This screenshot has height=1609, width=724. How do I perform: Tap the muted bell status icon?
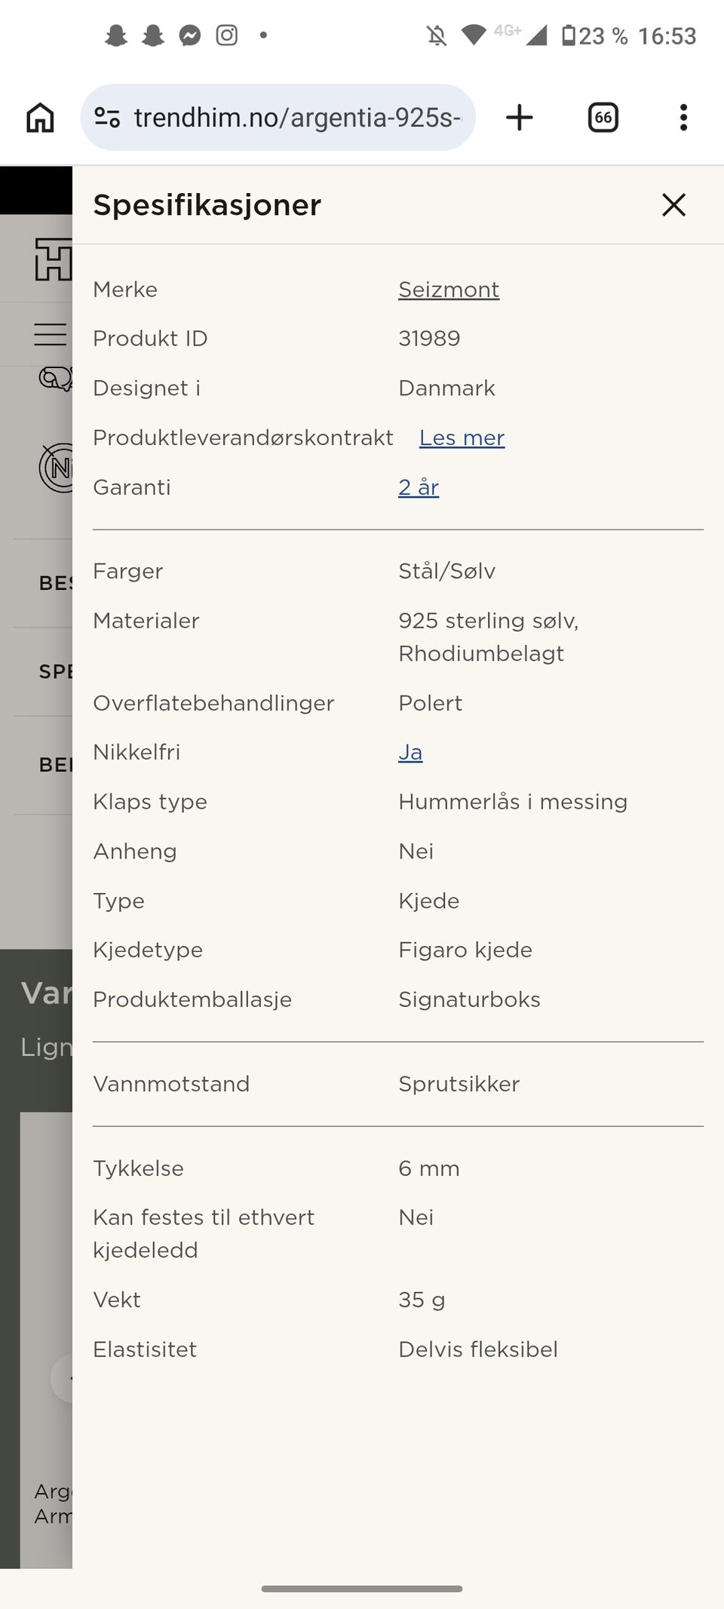pos(436,35)
